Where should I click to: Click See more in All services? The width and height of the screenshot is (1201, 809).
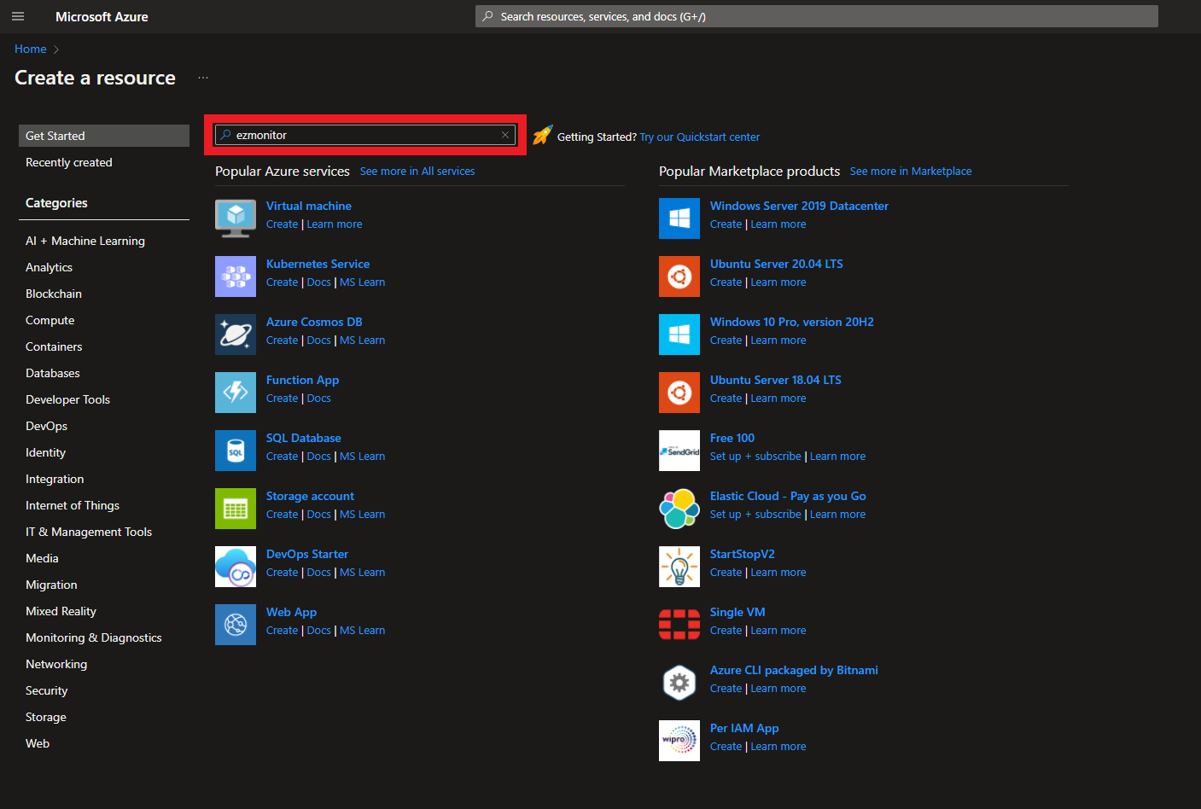(417, 171)
